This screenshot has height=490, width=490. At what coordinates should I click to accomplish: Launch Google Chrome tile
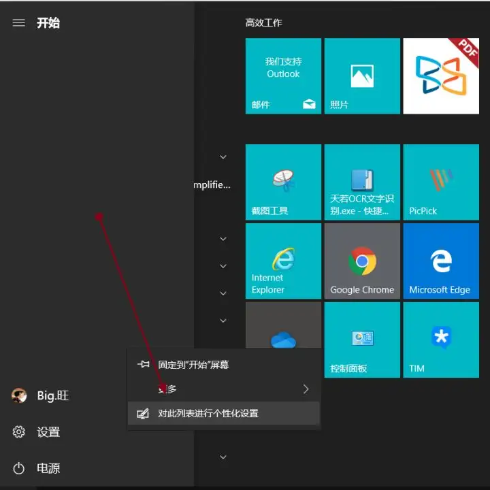tap(362, 261)
